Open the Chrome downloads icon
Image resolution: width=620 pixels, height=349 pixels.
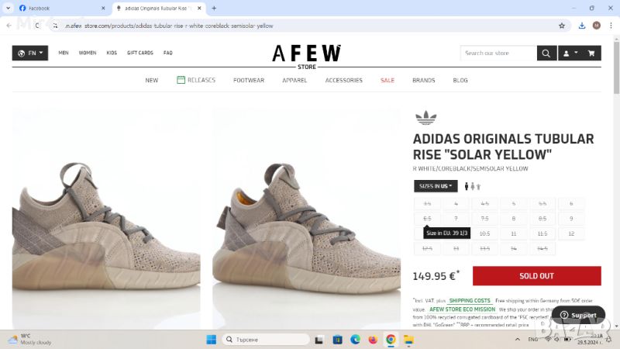pyautogui.click(x=582, y=26)
